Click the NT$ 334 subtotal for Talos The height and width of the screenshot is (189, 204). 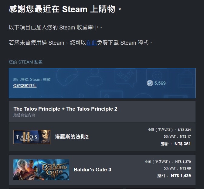click(184, 130)
